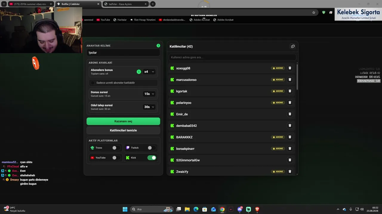
Task: Copy the participant list with the copy icon
Action: pos(293,46)
